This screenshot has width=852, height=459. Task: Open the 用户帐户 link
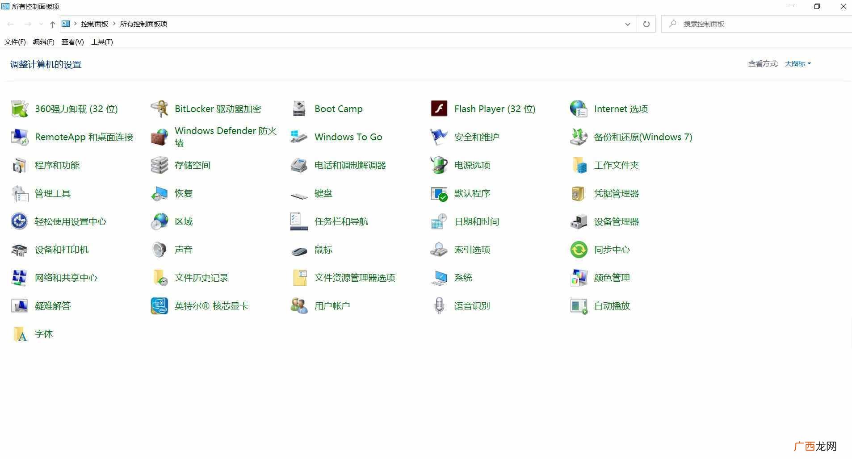[332, 306]
